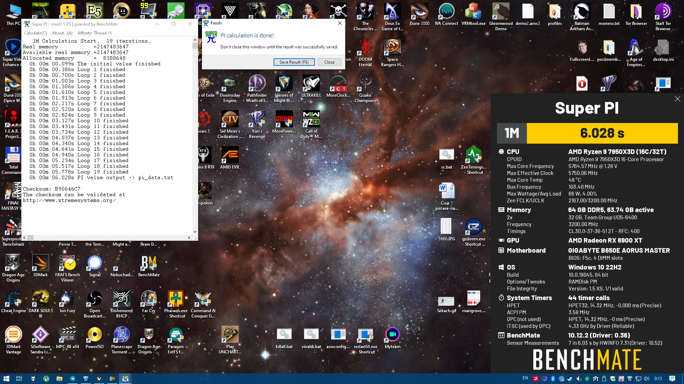Viewport: 684px width, 384px height.
Task: Click taskbar clock showing 0:13
Action: click(658, 379)
